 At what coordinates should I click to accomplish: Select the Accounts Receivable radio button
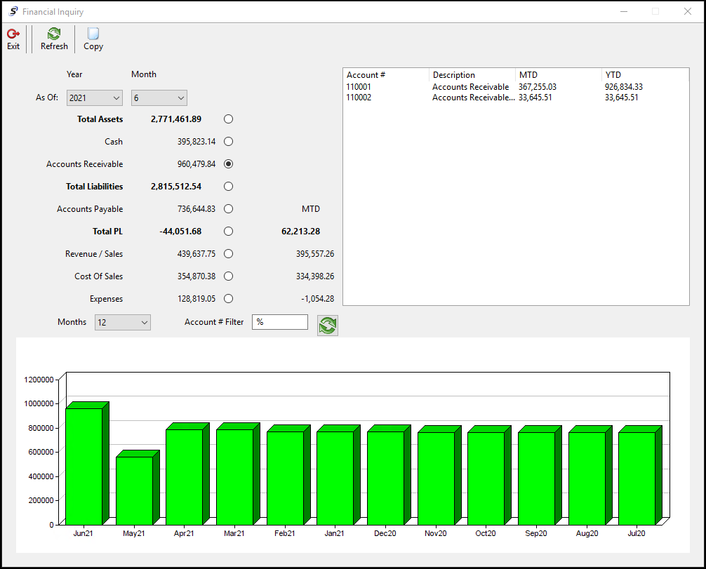[x=228, y=164]
